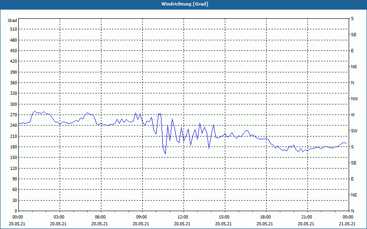This screenshot has width=367, height=229.
Task: Click the 90 y-axis value
Action: pyautogui.click(x=15, y=179)
